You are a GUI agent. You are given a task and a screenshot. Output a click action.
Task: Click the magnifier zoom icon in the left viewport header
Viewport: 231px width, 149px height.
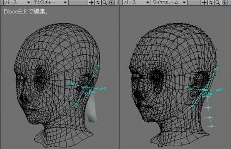click(105, 3)
